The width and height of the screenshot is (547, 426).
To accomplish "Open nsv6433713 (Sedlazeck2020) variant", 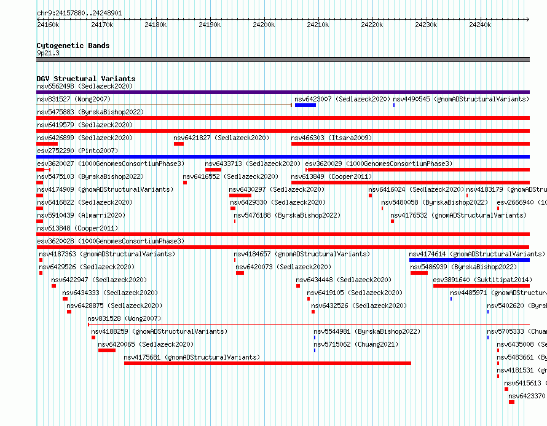I will (253, 164).
